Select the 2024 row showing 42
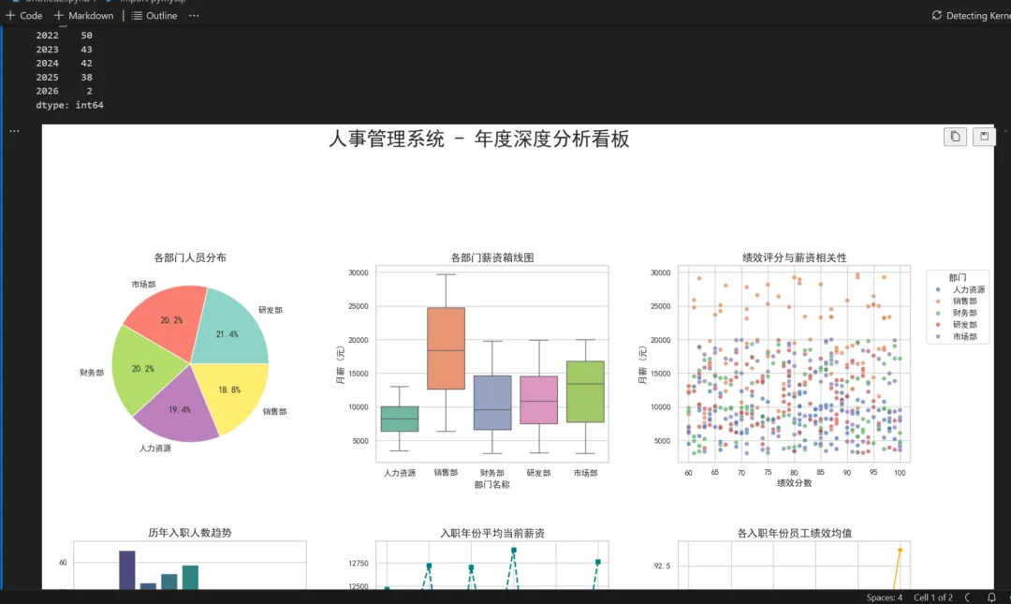The height and width of the screenshot is (604, 1011). point(65,64)
